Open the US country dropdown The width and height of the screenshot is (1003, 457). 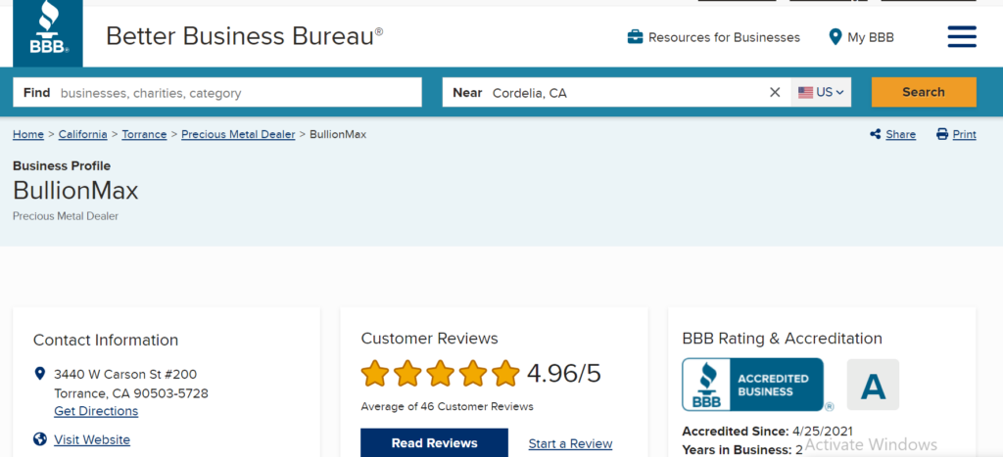(x=822, y=92)
